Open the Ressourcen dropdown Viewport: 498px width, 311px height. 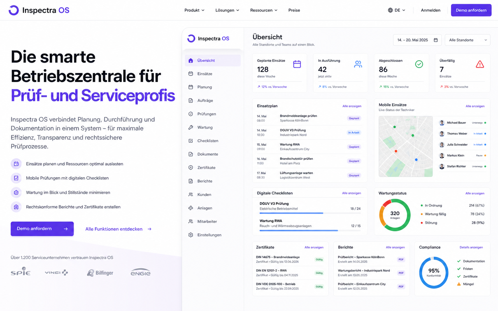coord(264,10)
